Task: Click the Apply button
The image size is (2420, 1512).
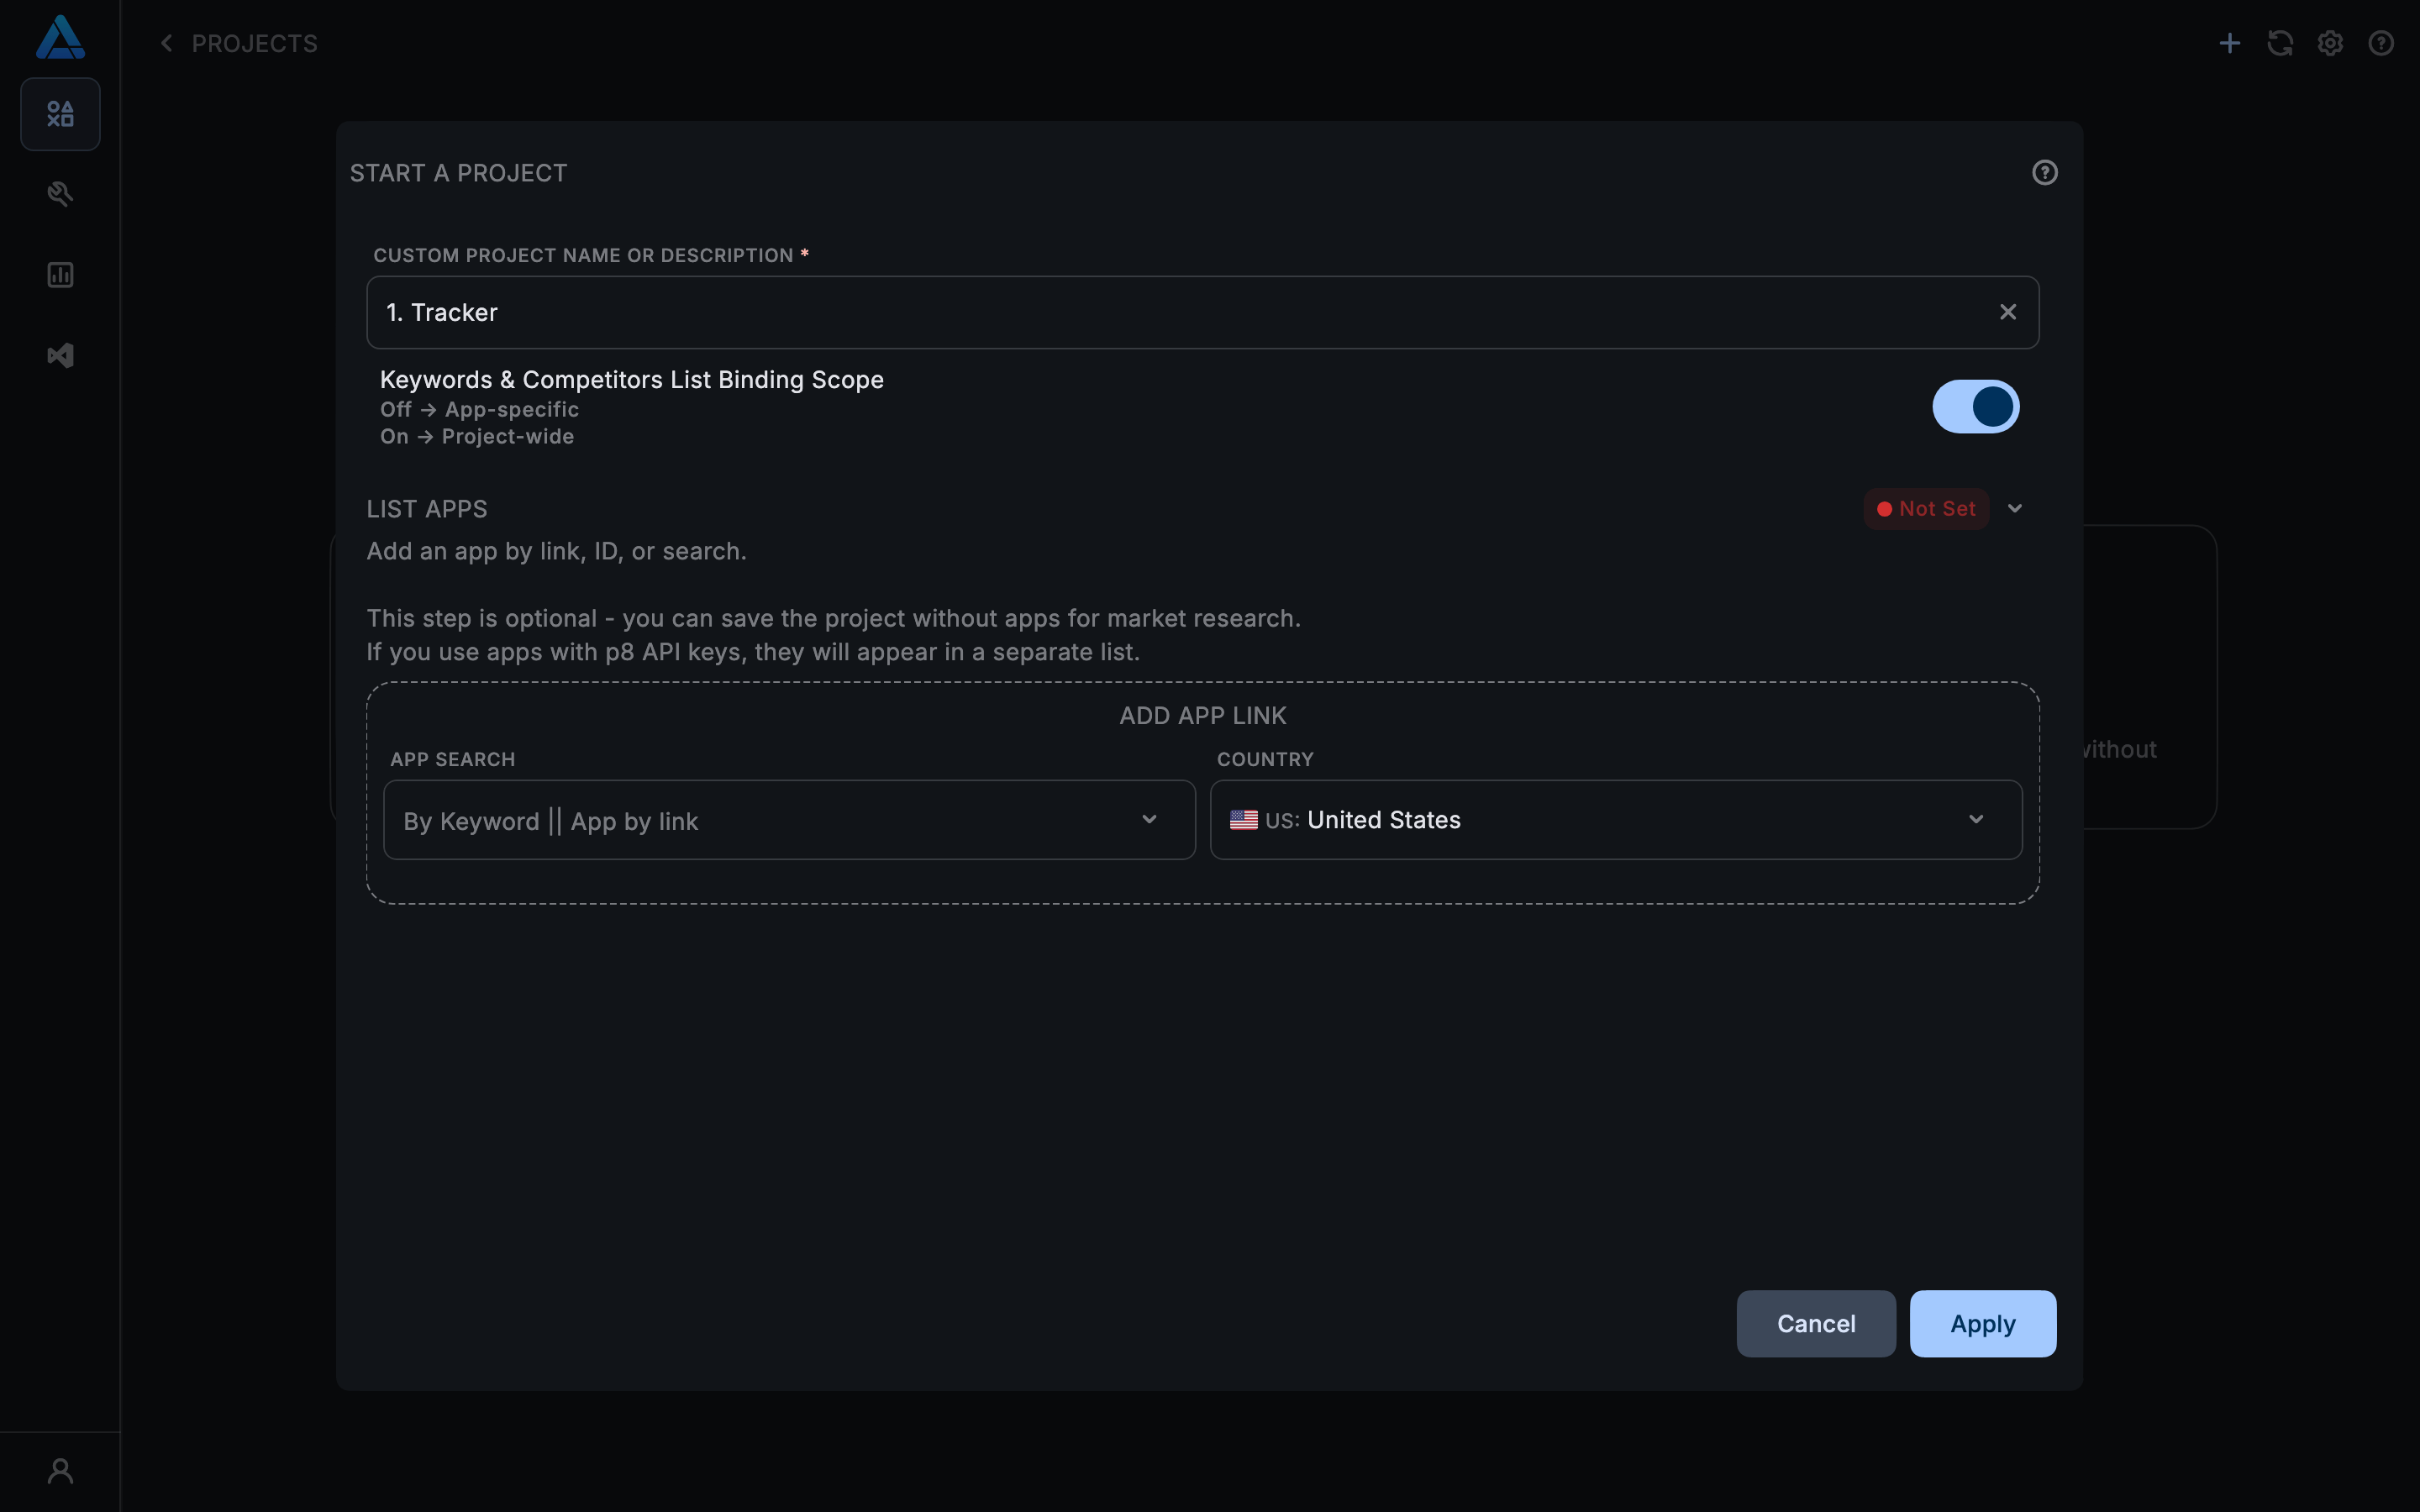Action: coord(1982,1324)
